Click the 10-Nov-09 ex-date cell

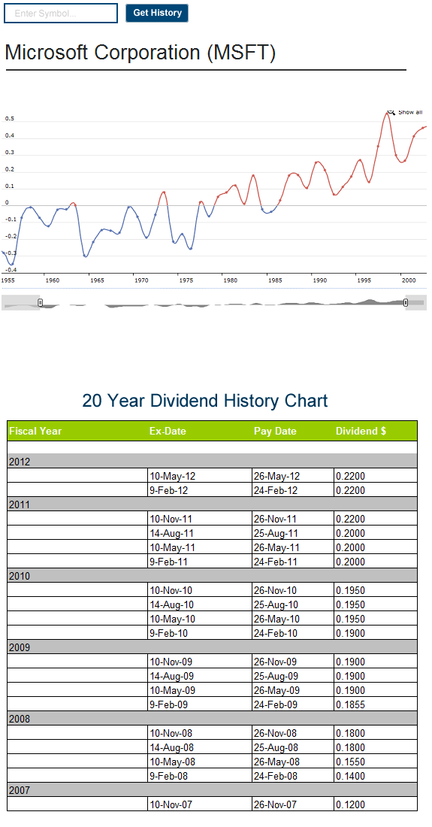[200, 661]
